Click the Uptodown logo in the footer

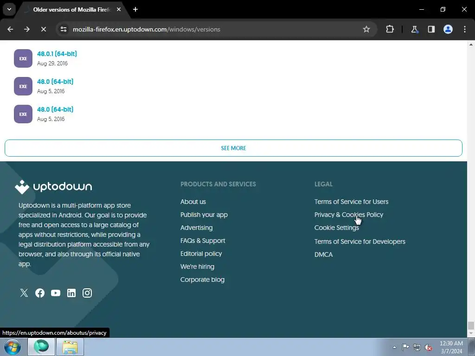click(x=53, y=187)
